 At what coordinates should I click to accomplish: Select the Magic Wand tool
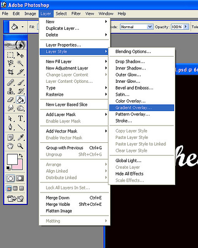[x=20, y=63]
